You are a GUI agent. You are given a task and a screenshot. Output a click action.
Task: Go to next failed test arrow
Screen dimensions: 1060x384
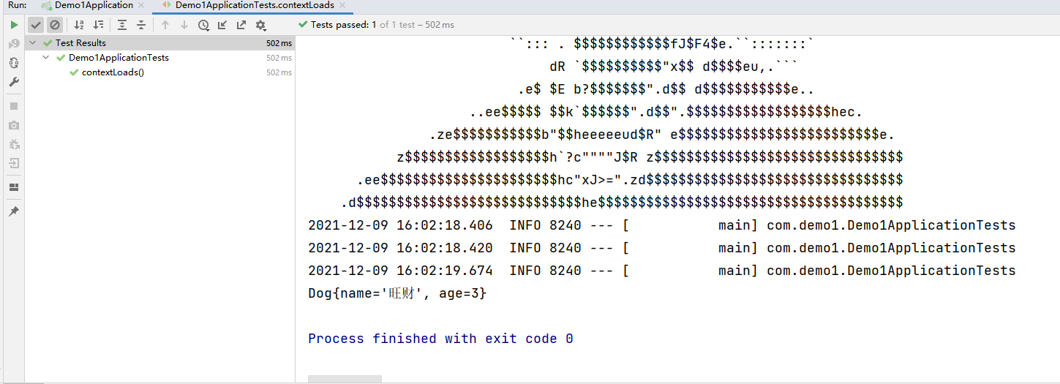184,25
